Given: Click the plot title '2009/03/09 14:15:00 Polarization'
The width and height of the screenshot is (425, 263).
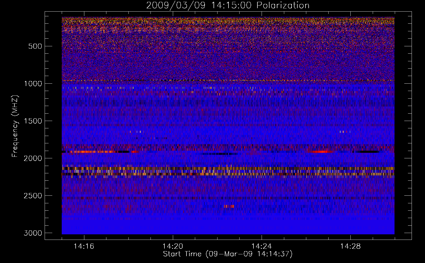Looking at the screenshot, I should (x=228, y=5).
